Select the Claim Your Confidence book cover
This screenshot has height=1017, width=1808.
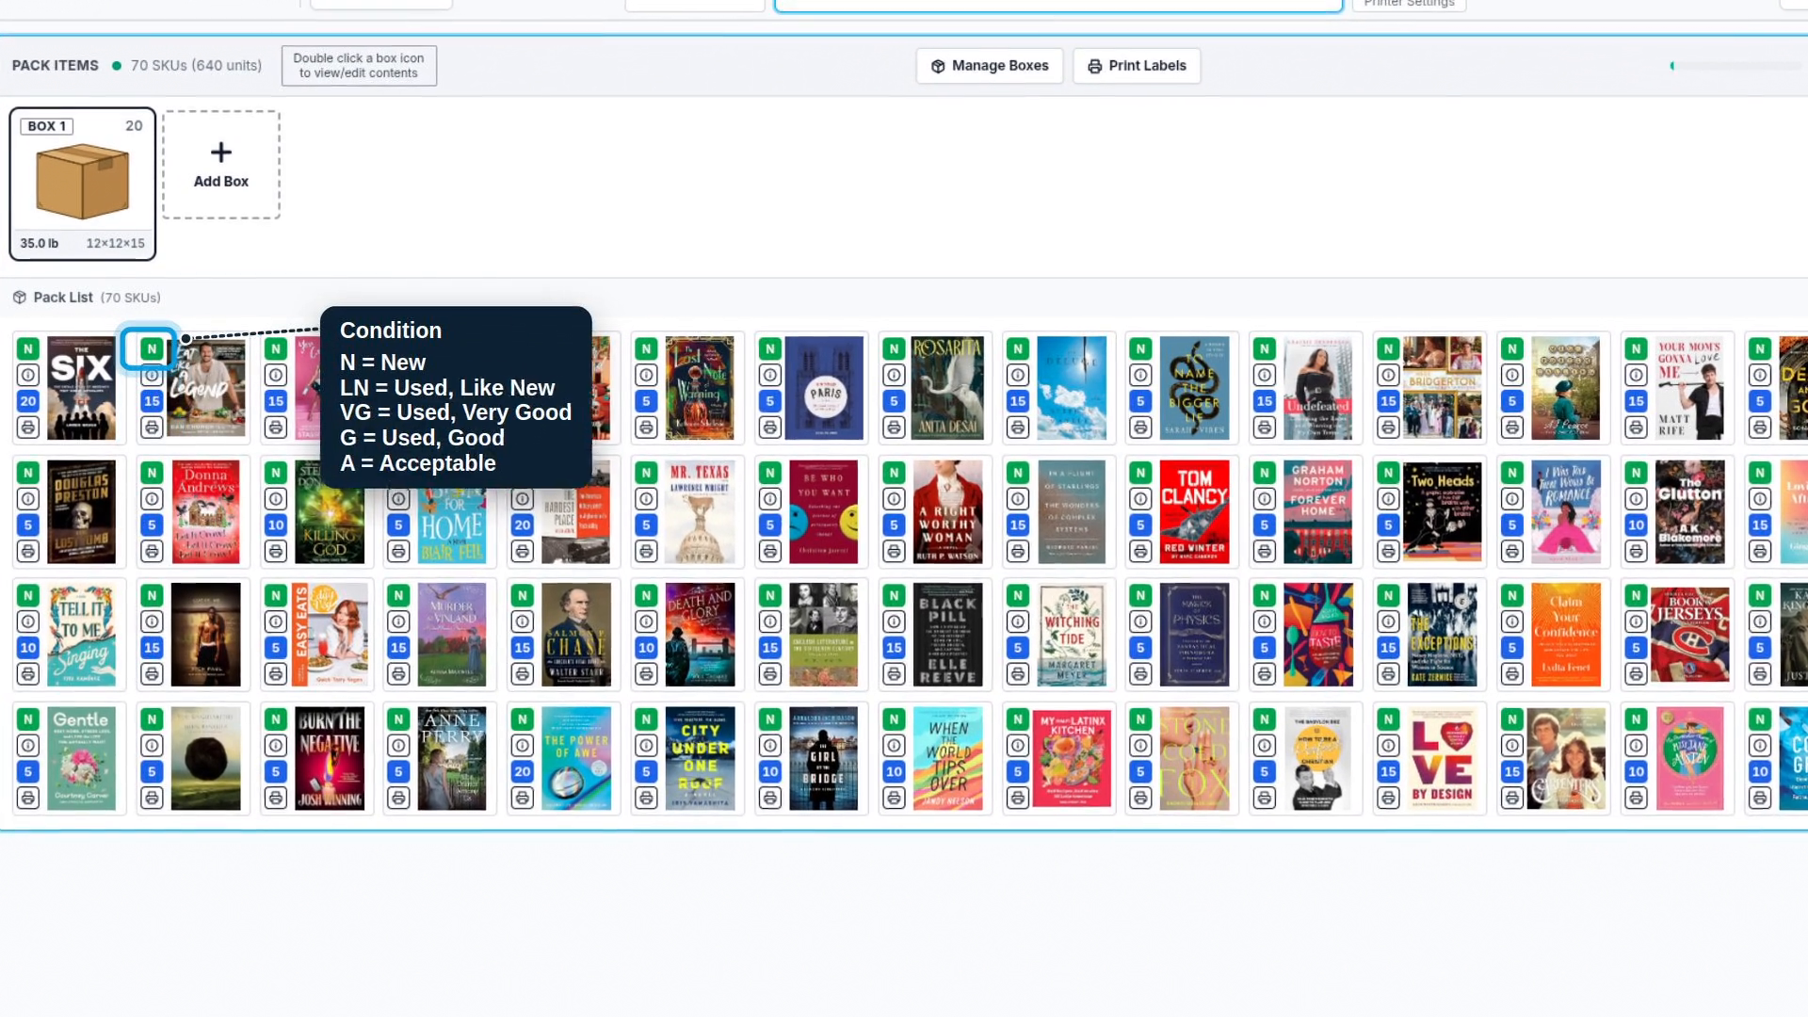point(1565,635)
